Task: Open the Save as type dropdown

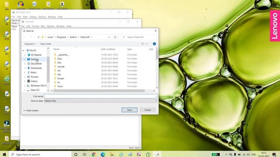Action: (101, 101)
